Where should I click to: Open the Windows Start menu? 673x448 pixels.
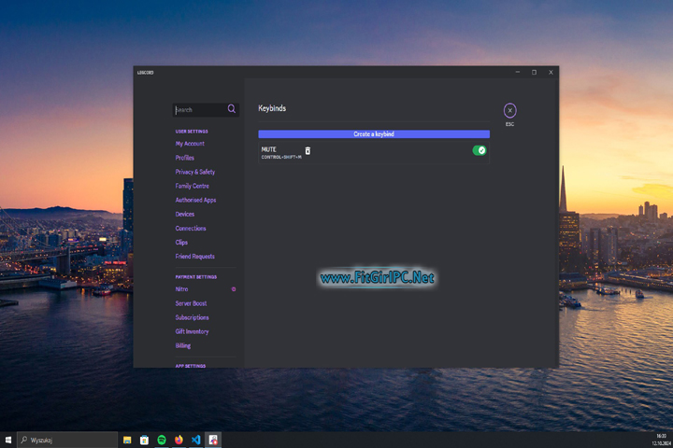pyautogui.click(x=8, y=440)
